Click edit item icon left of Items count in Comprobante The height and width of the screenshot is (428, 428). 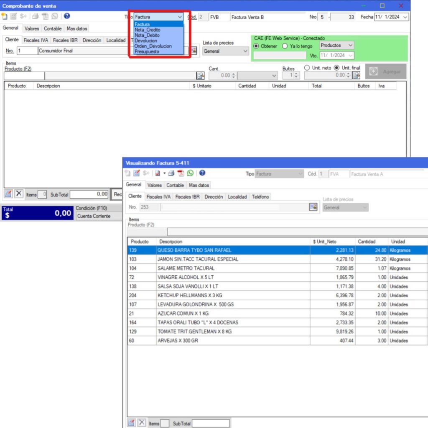click(x=8, y=194)
